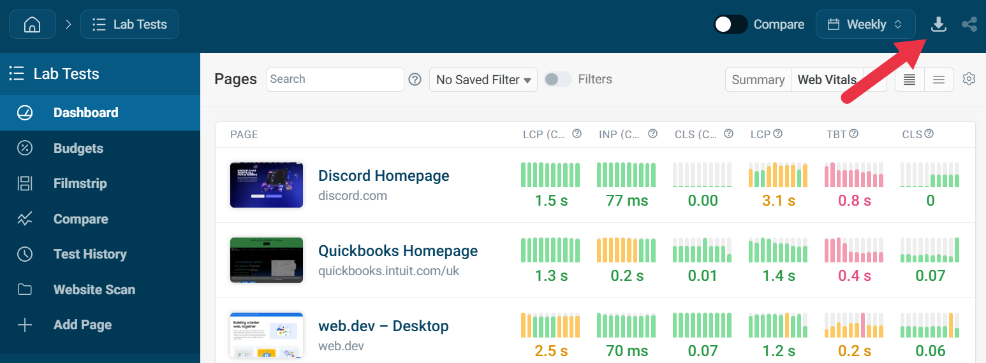986x363 pixels.
Task: Click Quickbooks' 1.3 s LCP value
Action: click(x=551, y=276)
